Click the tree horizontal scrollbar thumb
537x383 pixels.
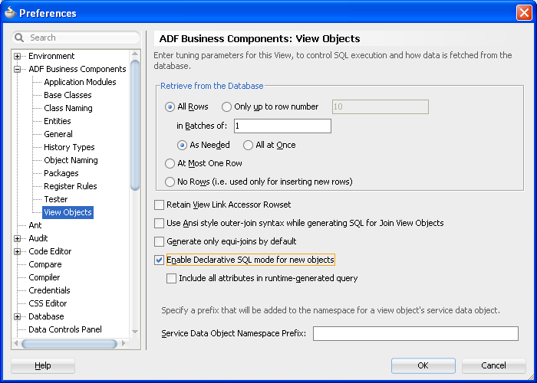tap(70, 344)
